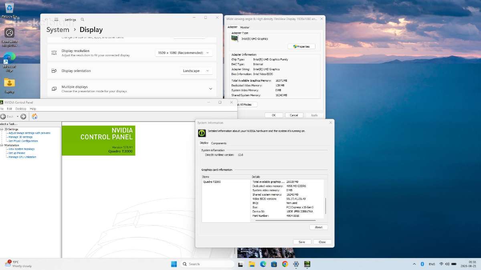Screen dimensions: 481x270
Task: Open the Laptop folder on the desktop
Action: [9, 85]
